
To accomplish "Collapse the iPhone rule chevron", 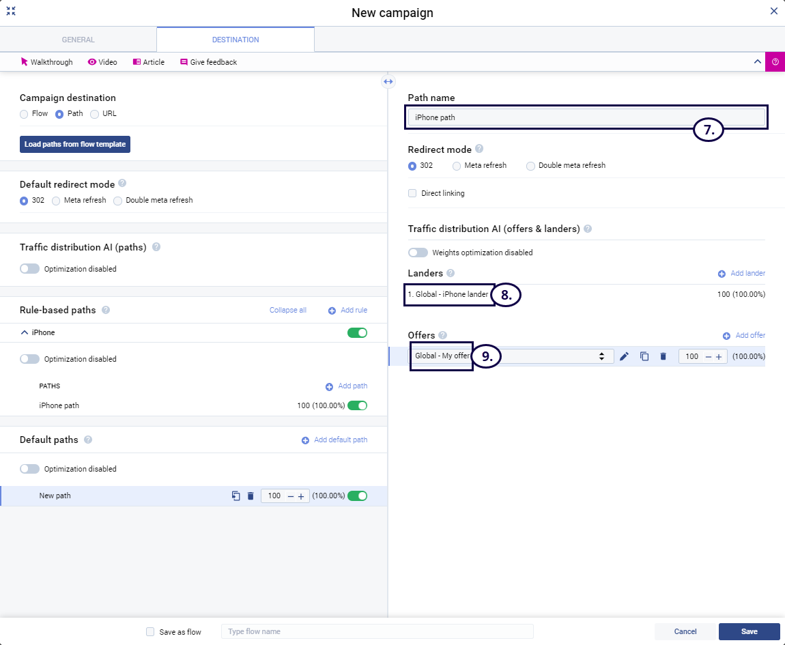I will click(x=25, y=332).
